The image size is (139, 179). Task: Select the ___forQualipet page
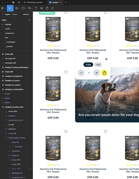coord(16,42)
